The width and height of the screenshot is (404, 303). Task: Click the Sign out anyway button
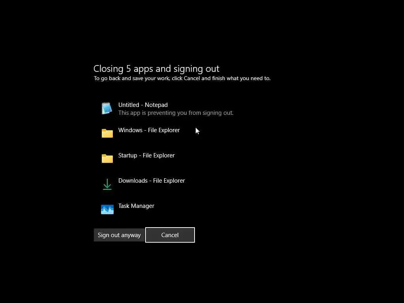click(119, 235)
